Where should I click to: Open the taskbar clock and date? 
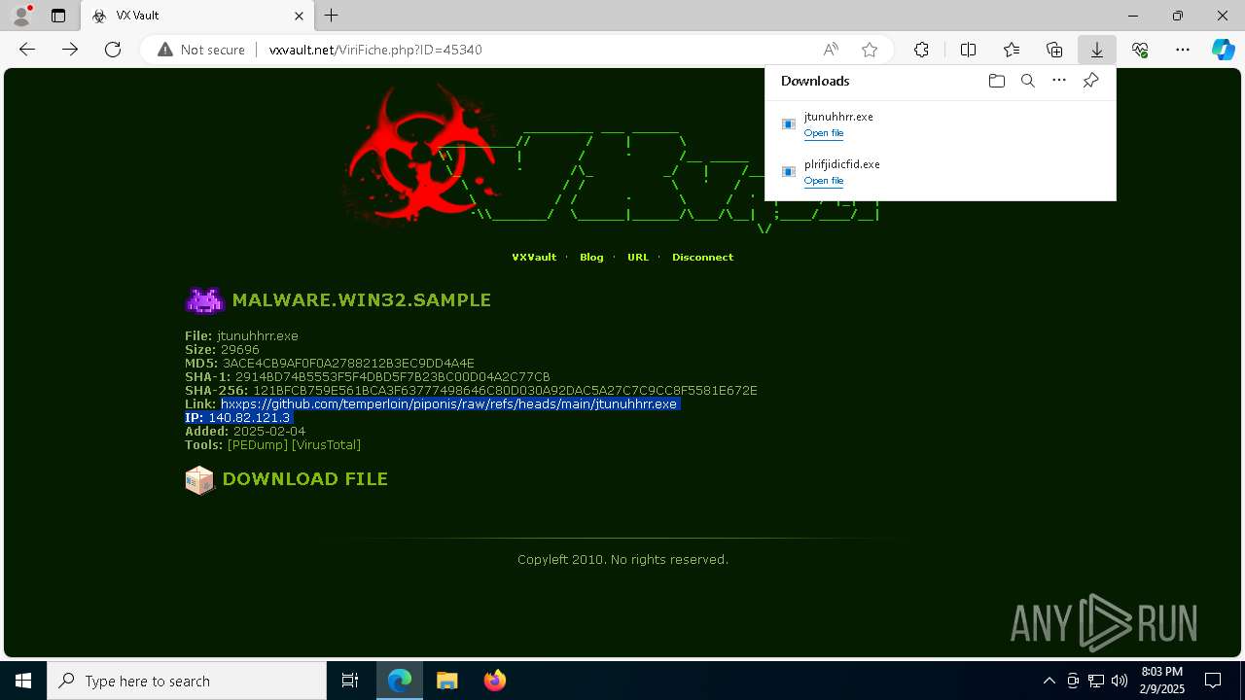pos(1162,681)
